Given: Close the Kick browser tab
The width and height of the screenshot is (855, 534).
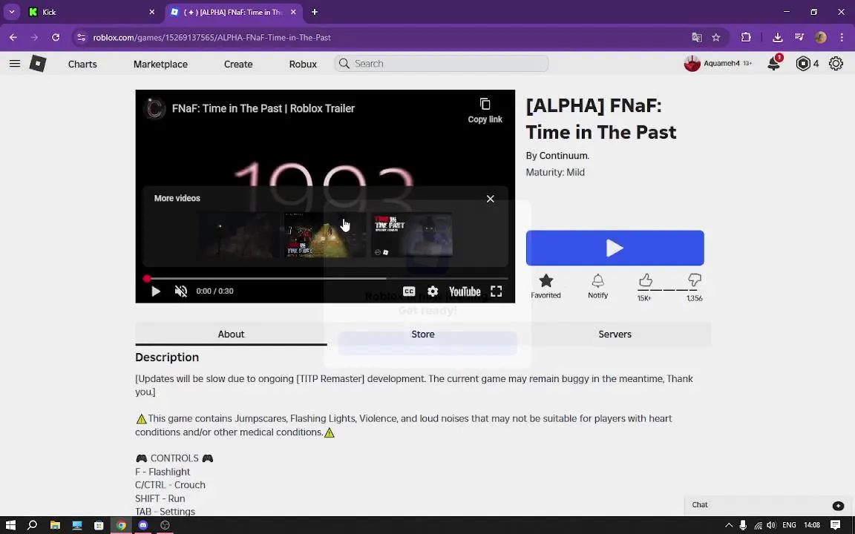Looking at the screenshot, I should (x=151, y=12).
